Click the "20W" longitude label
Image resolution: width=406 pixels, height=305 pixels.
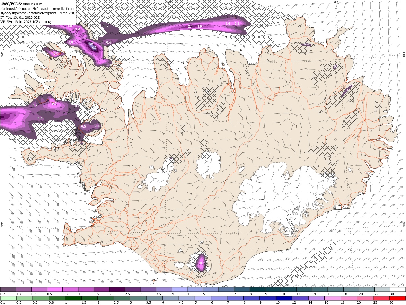[x=168, y=2]
